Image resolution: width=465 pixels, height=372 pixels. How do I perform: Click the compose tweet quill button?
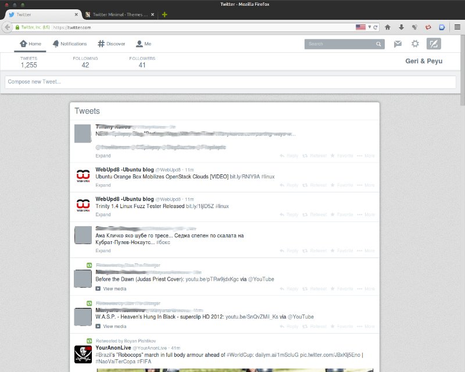tap(434, 44)
